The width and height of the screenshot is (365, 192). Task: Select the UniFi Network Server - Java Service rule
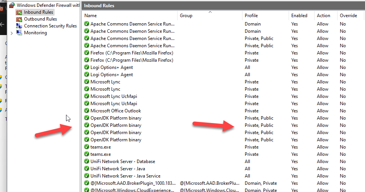point(125,176)
